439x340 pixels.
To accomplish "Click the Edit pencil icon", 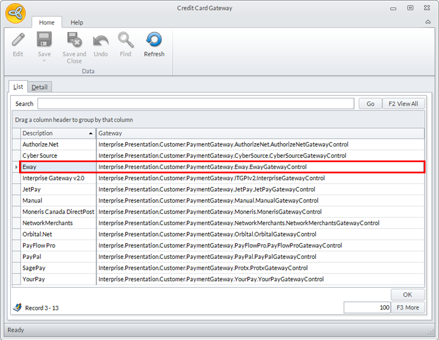I will point(18,40).
